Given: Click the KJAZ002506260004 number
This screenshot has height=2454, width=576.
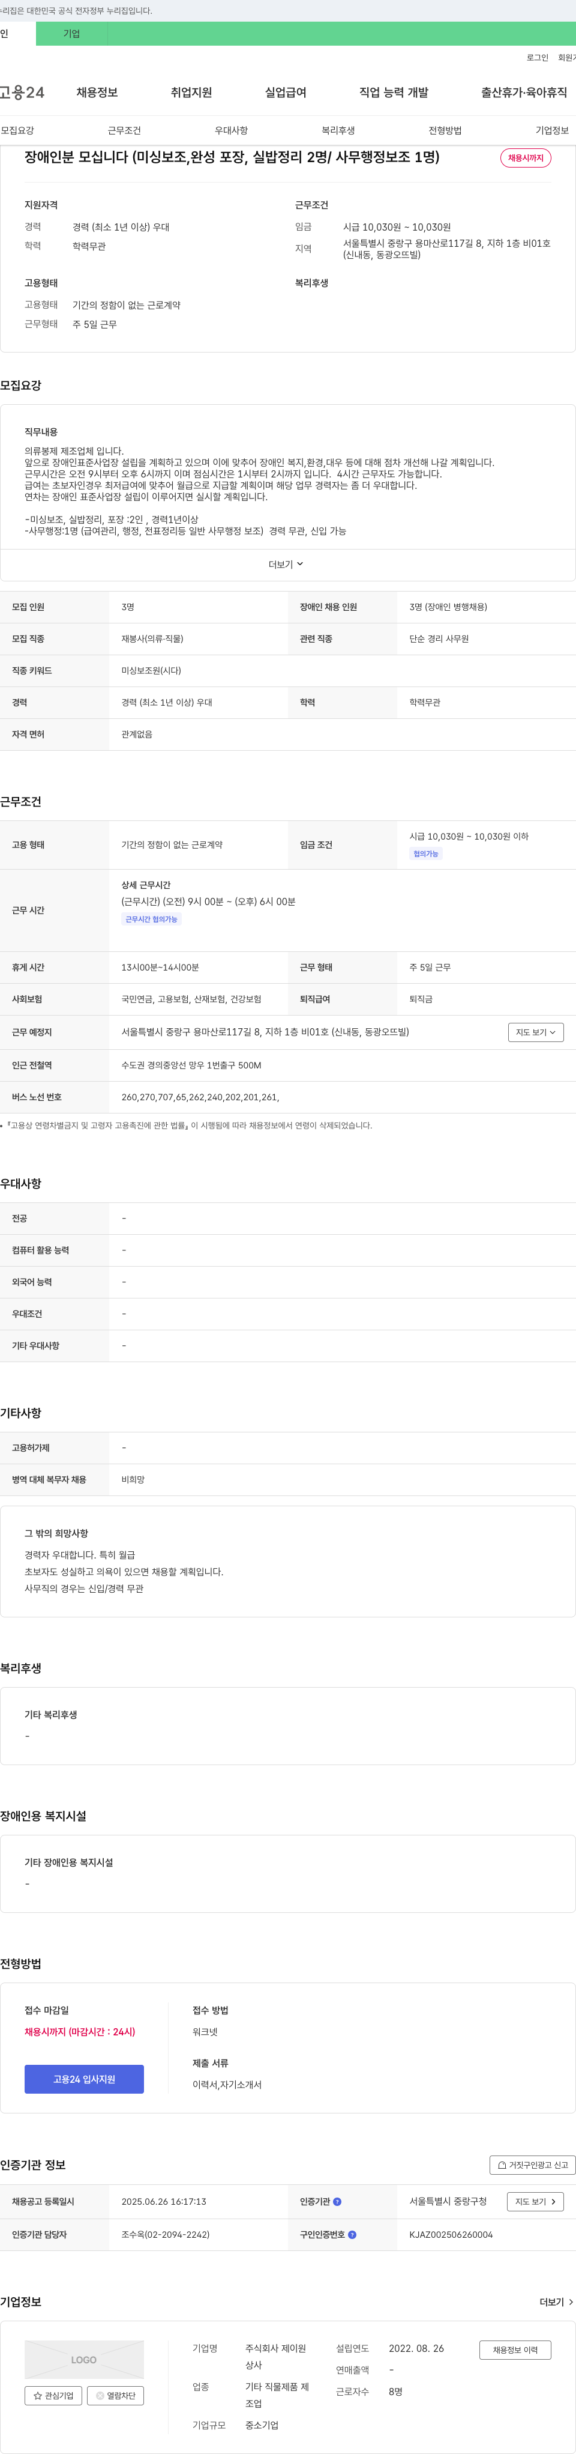Looking at the screenshot, I should click(451, 2234).
